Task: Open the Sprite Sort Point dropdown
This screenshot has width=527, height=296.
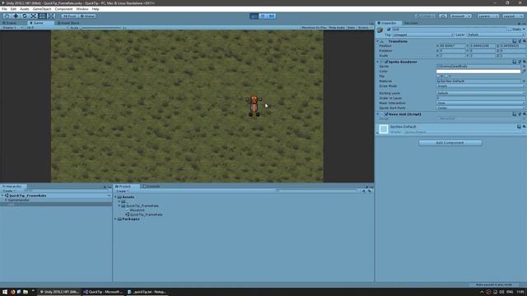Action: pos(481,108)
